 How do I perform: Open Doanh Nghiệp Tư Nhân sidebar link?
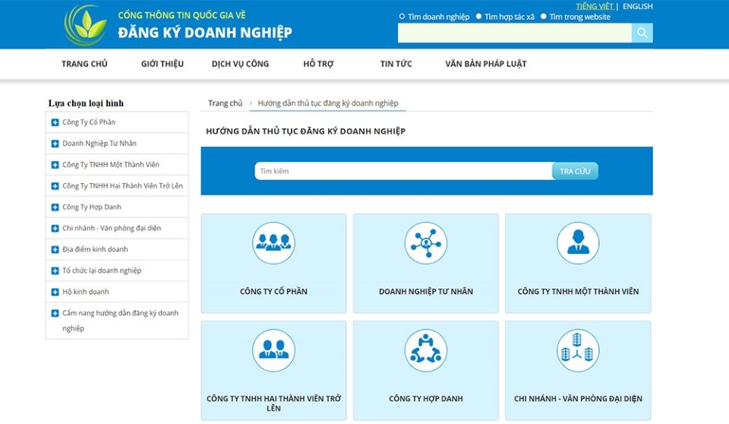[99, 144]
